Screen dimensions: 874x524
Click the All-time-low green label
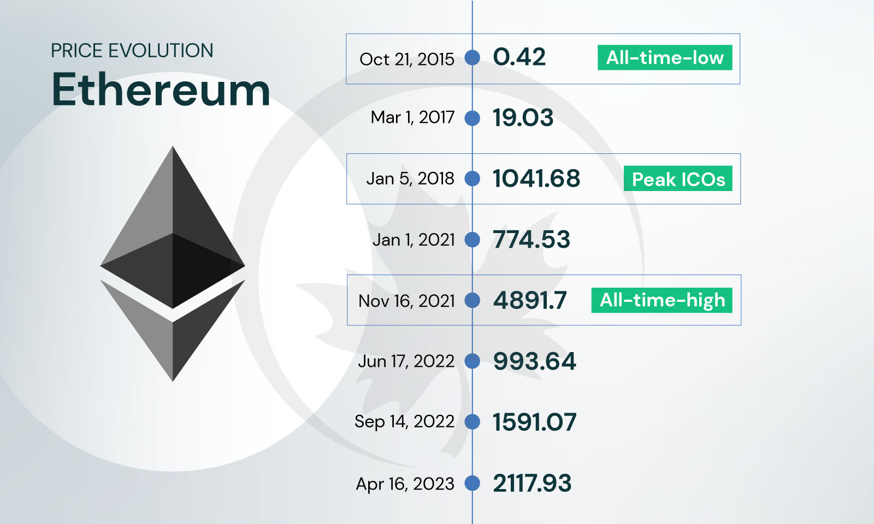[x=665, y=57]
